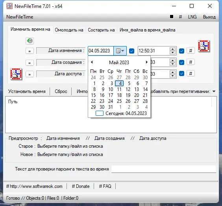
Task: Pick May 10 in the calendar
Action: coord(111,89)
